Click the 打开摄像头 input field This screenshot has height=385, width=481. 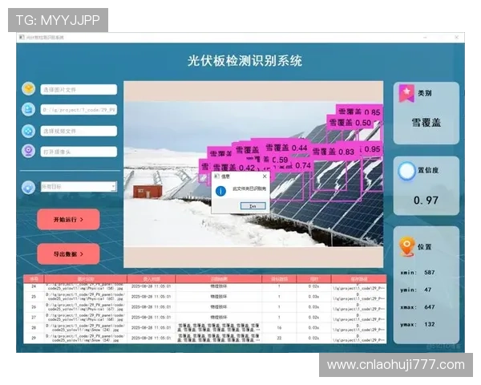click(79, 152)
